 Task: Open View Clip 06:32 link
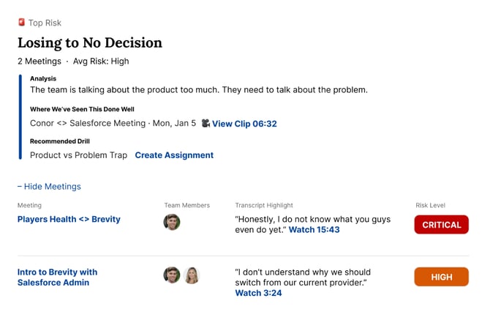point(244,124)
